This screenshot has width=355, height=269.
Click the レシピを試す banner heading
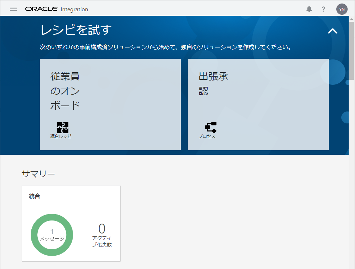coord(76,30)
